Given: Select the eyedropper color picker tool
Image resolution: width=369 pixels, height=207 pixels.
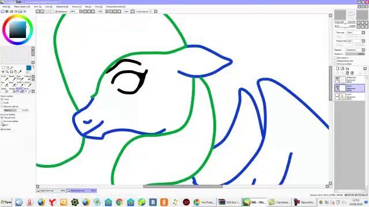Looking at the screenshot, I should 20,71.
